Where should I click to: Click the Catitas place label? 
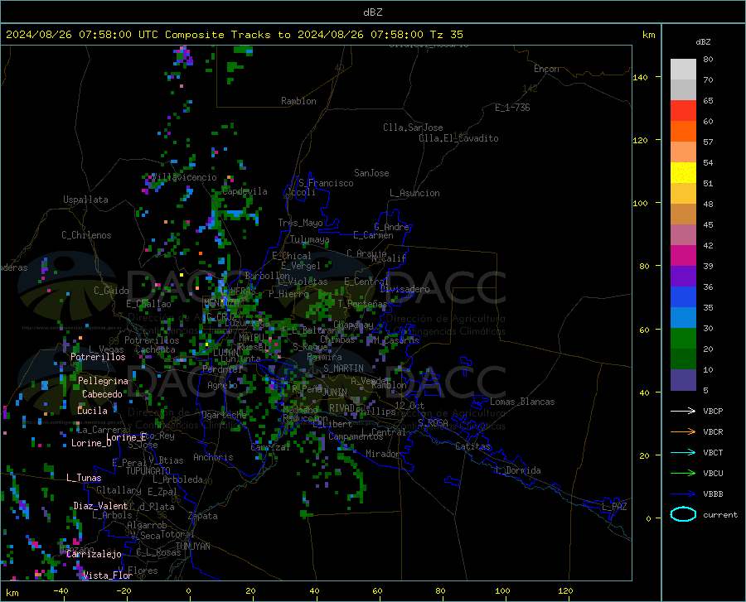(472, 446)
